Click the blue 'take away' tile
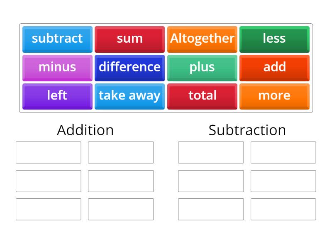This screenshot has height=249, width=332. [130, 96]
